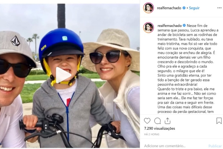Click the verified badge beside caption username
This screenshot has height=149, width=223.
[184, 26]
